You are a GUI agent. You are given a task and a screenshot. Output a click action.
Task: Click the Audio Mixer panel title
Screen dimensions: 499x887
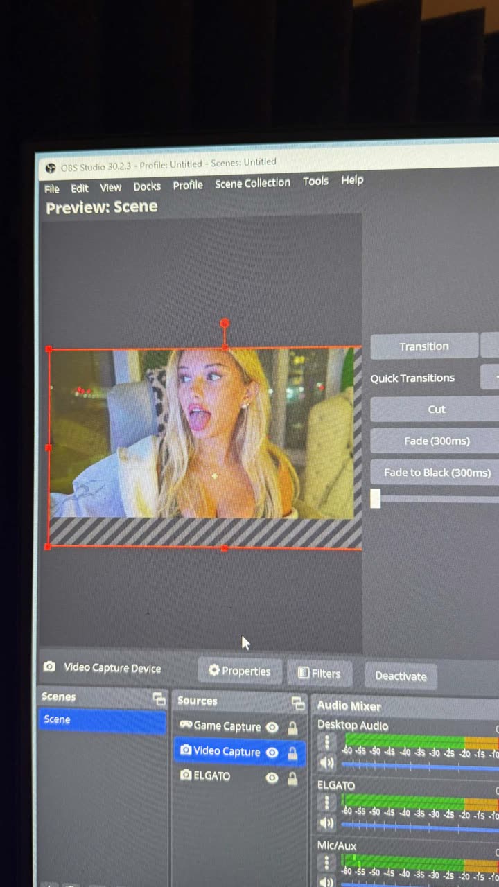pos(349,706)
